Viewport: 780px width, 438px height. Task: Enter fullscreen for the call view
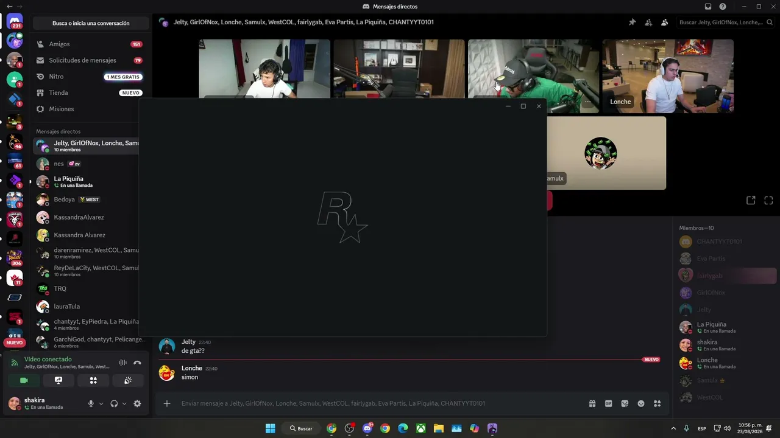pyautogui.click(x=768, y=200)
